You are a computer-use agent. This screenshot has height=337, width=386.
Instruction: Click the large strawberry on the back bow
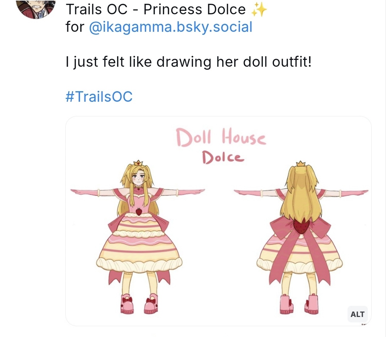tap(301, 225)
